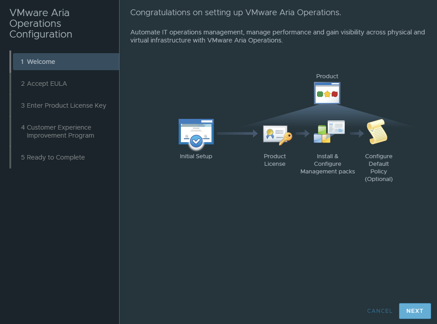This screenshot has width=437, height=324.
Task: Click the Product dashboard icon
Action: 327,93
